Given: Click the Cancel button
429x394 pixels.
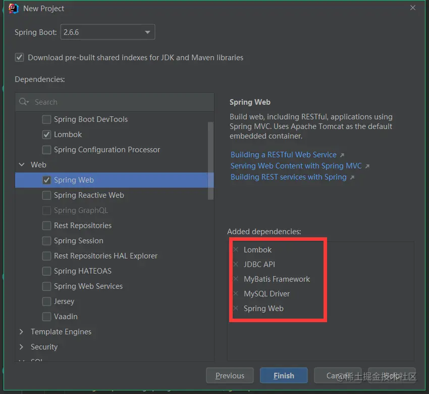Looking at the screenshot, I should coord(338,375).
